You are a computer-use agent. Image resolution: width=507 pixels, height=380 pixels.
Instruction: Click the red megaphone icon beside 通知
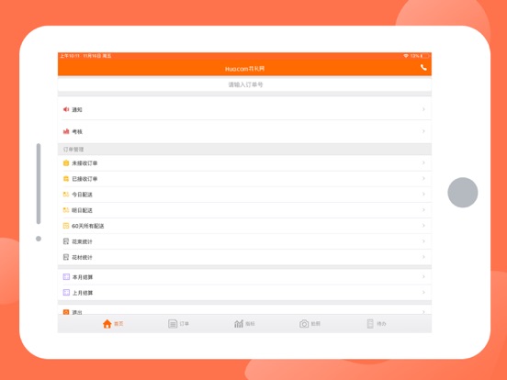66,109
